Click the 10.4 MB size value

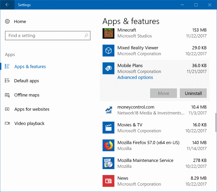[199, 107]
